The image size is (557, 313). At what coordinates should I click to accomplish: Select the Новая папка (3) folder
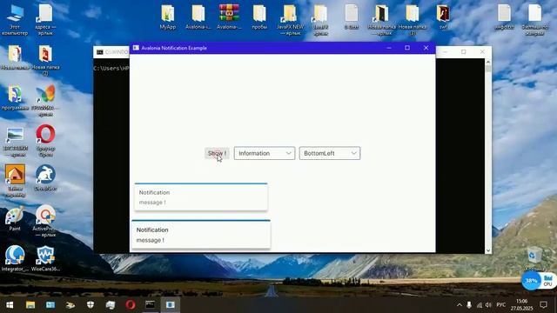tap(413, 20)
